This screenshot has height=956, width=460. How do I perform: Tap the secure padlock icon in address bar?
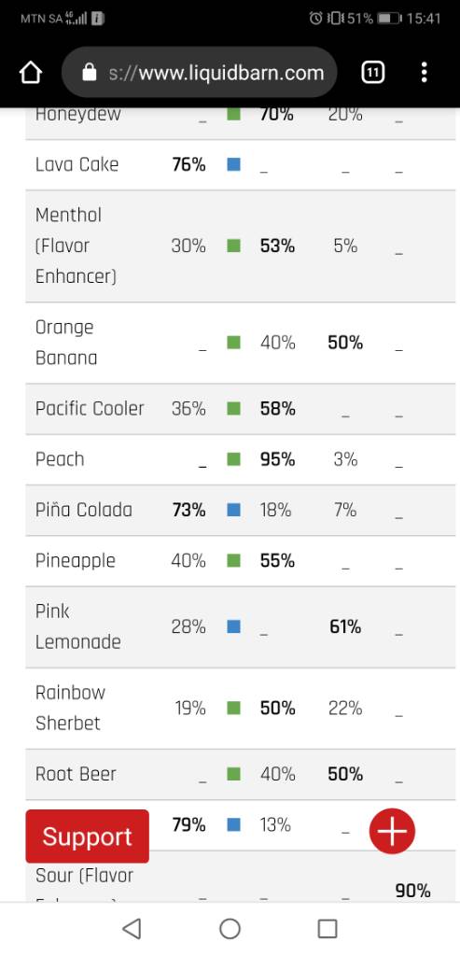click(90, 73)
